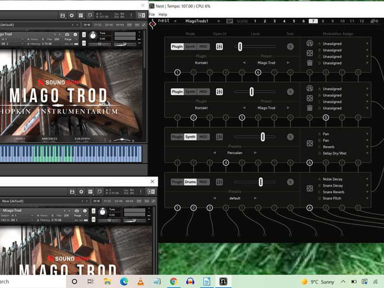Click the Task View icon on the taskbar

click(x=90, y=282)
